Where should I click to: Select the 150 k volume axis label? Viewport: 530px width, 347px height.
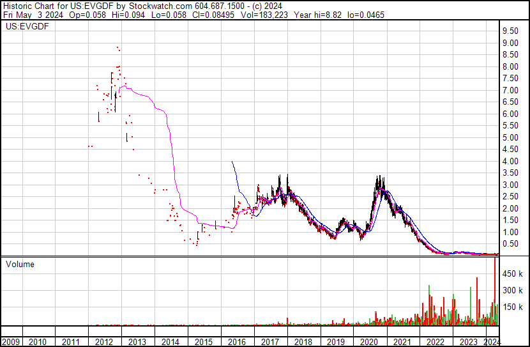click(x=511, y=307)
